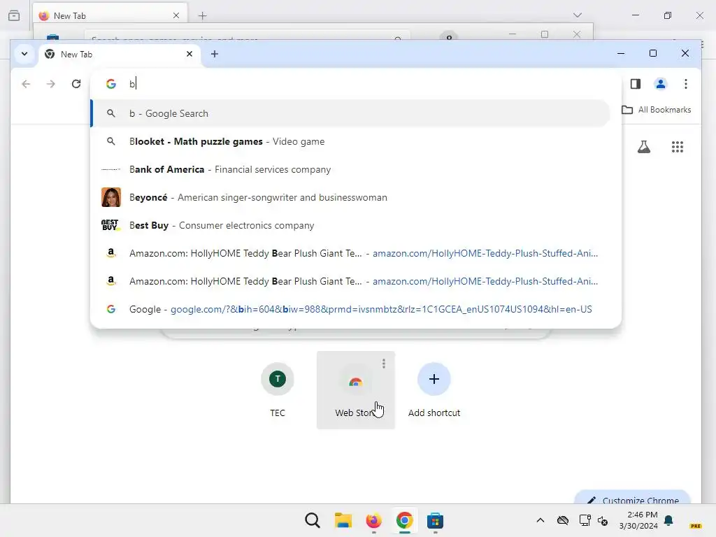Screen dimensions: 716x537
Task: Choose Beyoncé suggestion
Action: tap(351, 197)
